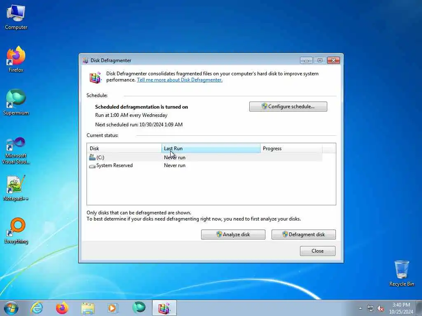Viewport: 422px width, 316px height.
Task: Click 'Run at 1:00 AM every Wednesday' text
Action: tap(131, 115)
